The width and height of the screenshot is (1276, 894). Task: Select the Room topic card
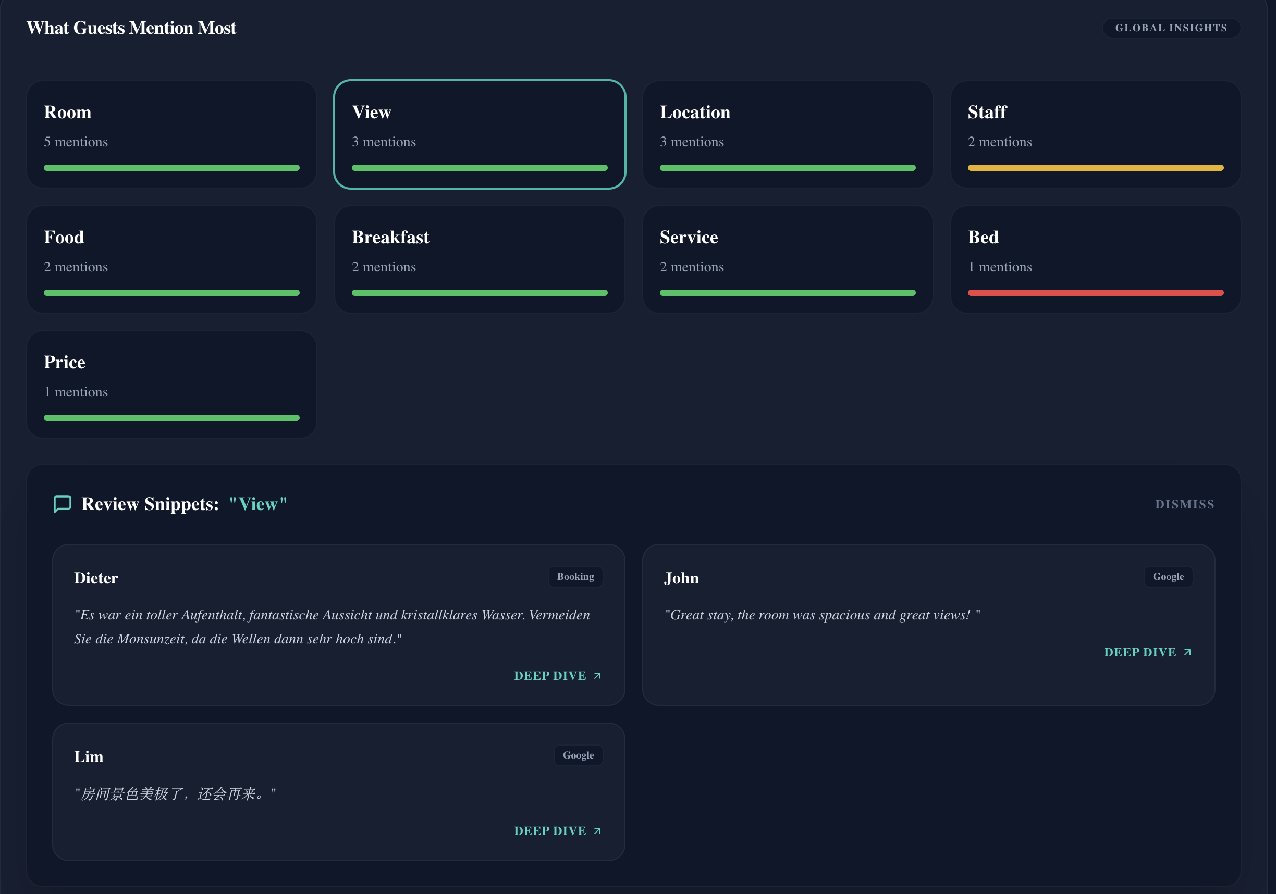pos(171,134)
